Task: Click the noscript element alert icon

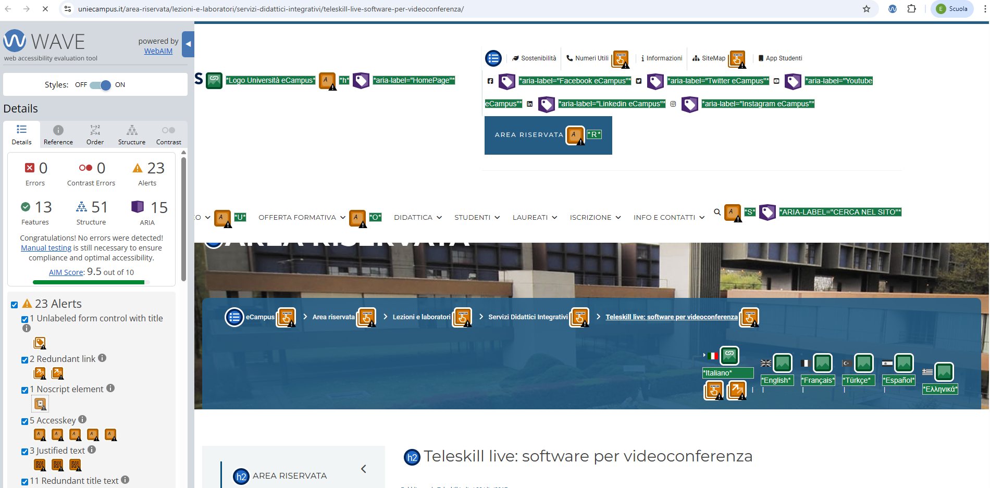Action: click(40, 404)
